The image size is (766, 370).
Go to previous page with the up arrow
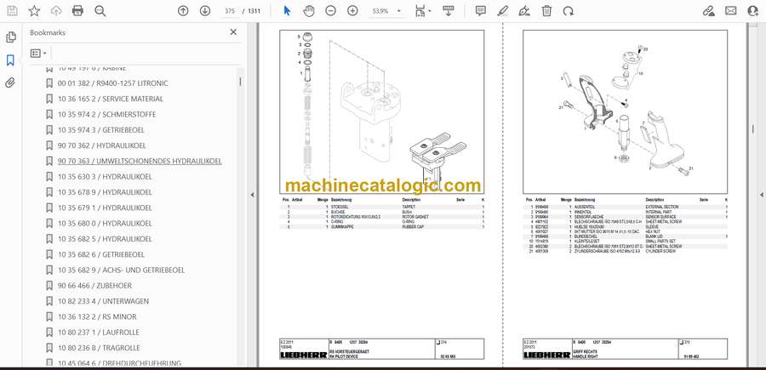click(x=183, y=11)
